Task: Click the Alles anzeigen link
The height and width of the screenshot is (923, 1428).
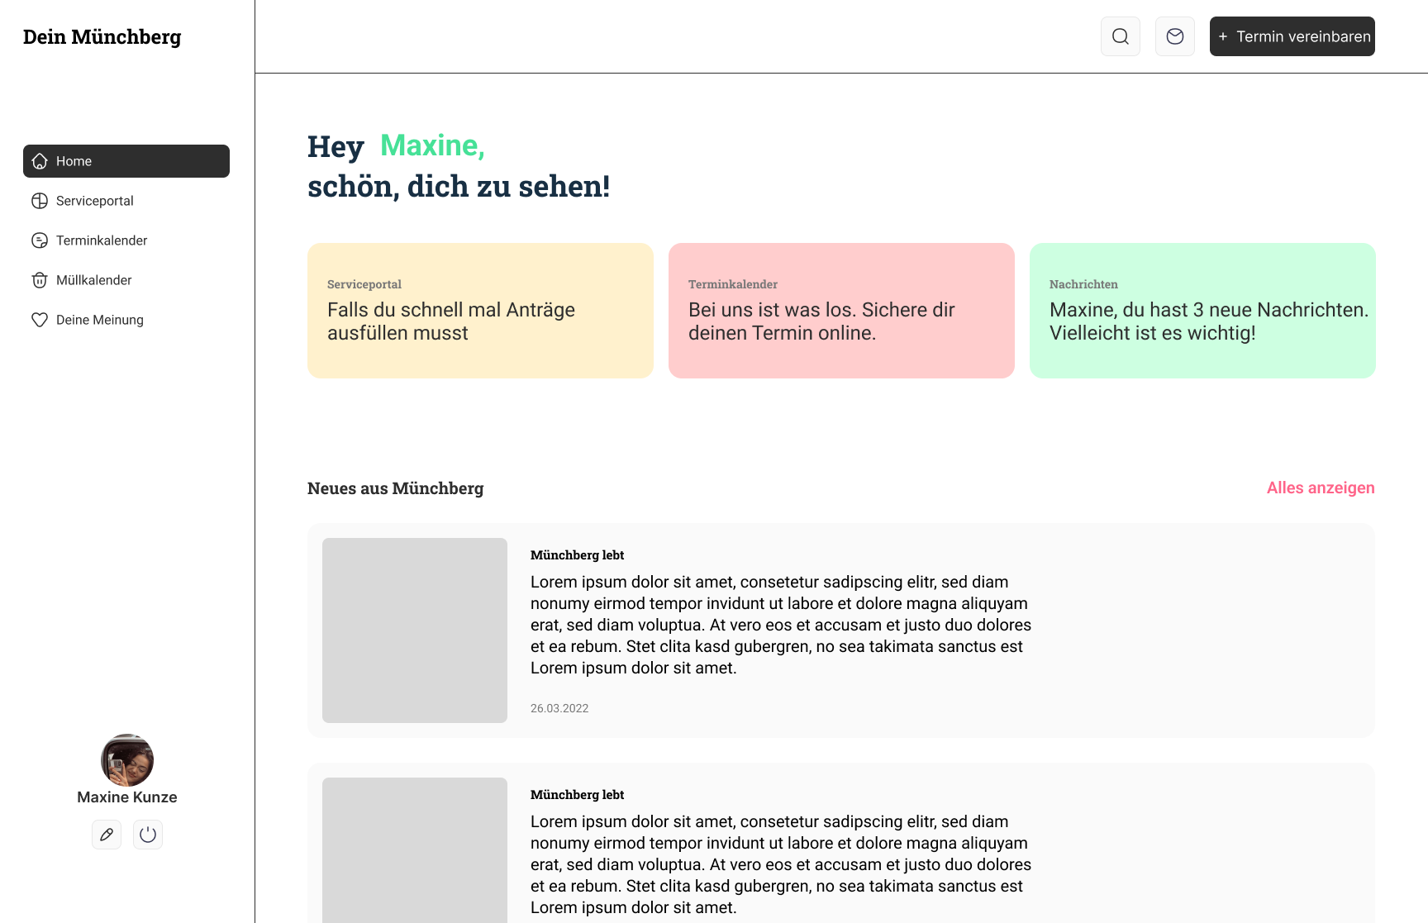Action: [1320, 488]
